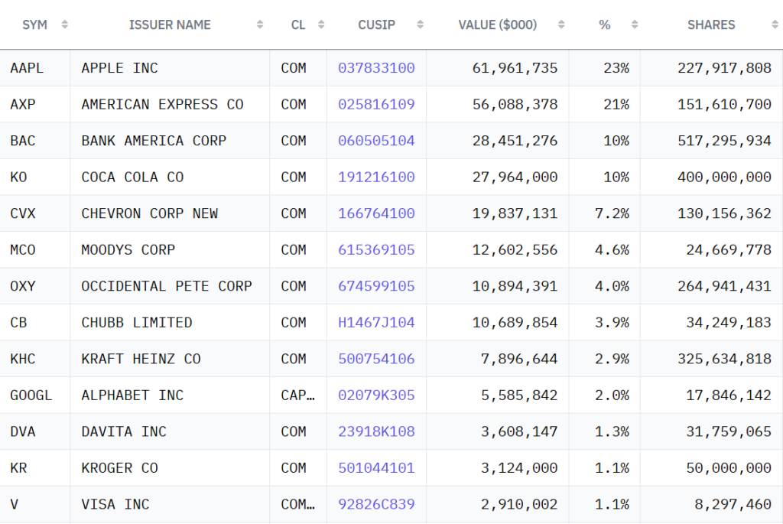Select Alphabet CUSIP link 02079K305
The height and width of the screenshot is (524, 783).
point(376,395)
